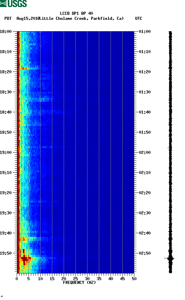Click the USGS logo
Viewport: 185px width, 300px height.
tap(13, 3)
